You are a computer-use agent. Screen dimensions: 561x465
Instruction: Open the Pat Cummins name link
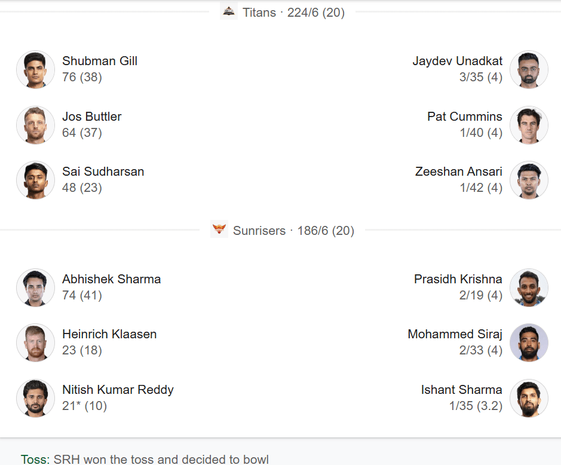[464, 117]
